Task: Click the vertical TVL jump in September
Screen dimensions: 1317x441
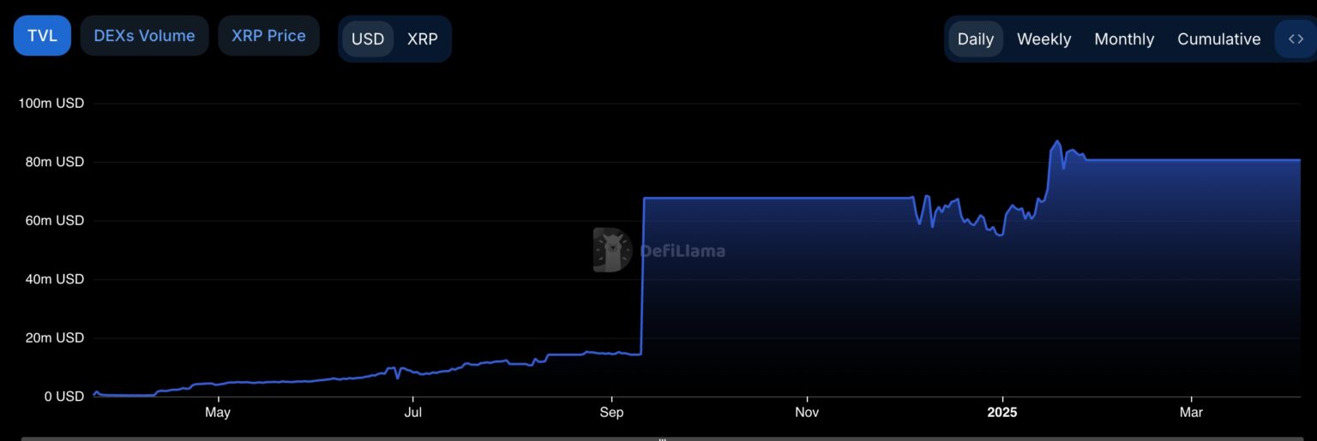Action: (x=642, y=274)
